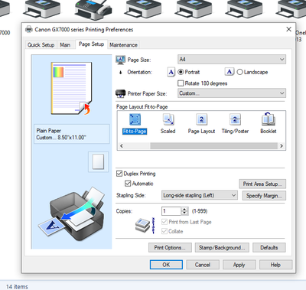Viewport: 306px width, 290px height.
Task: Click the small blank page thumbnail below preview
Action: coord(98,161)
